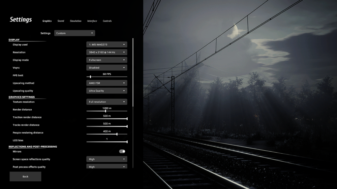The width and height of the screenshot is (337, 189).
Task: Expand the Upscaling method dropdown
Action: click(x=106, y=83)
